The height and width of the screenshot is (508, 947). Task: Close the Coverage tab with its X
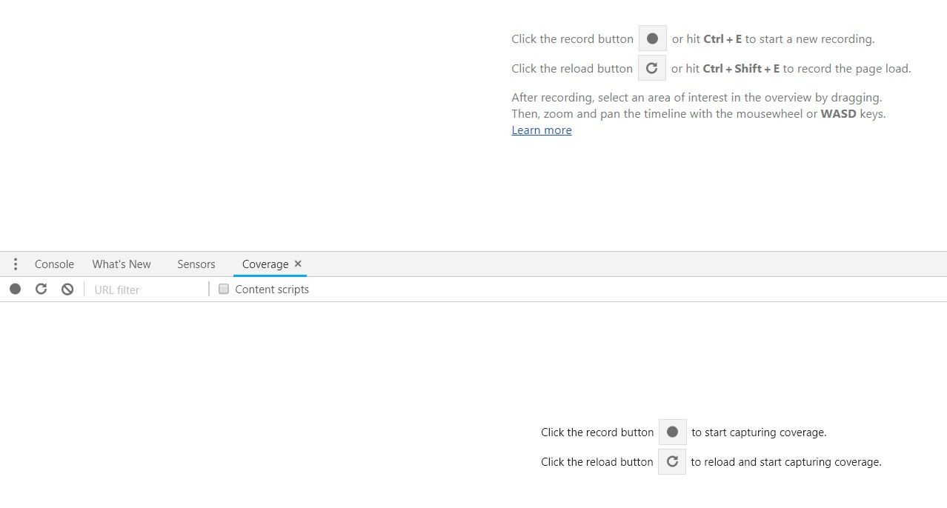tap(298, 264)
